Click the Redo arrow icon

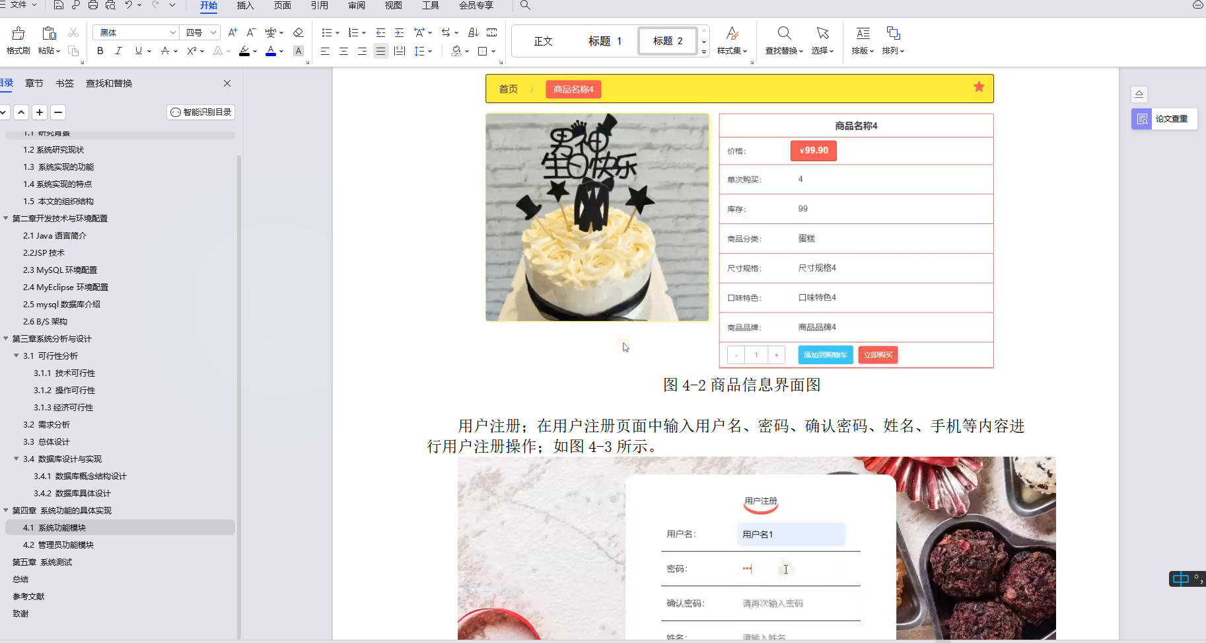(155, 5)
